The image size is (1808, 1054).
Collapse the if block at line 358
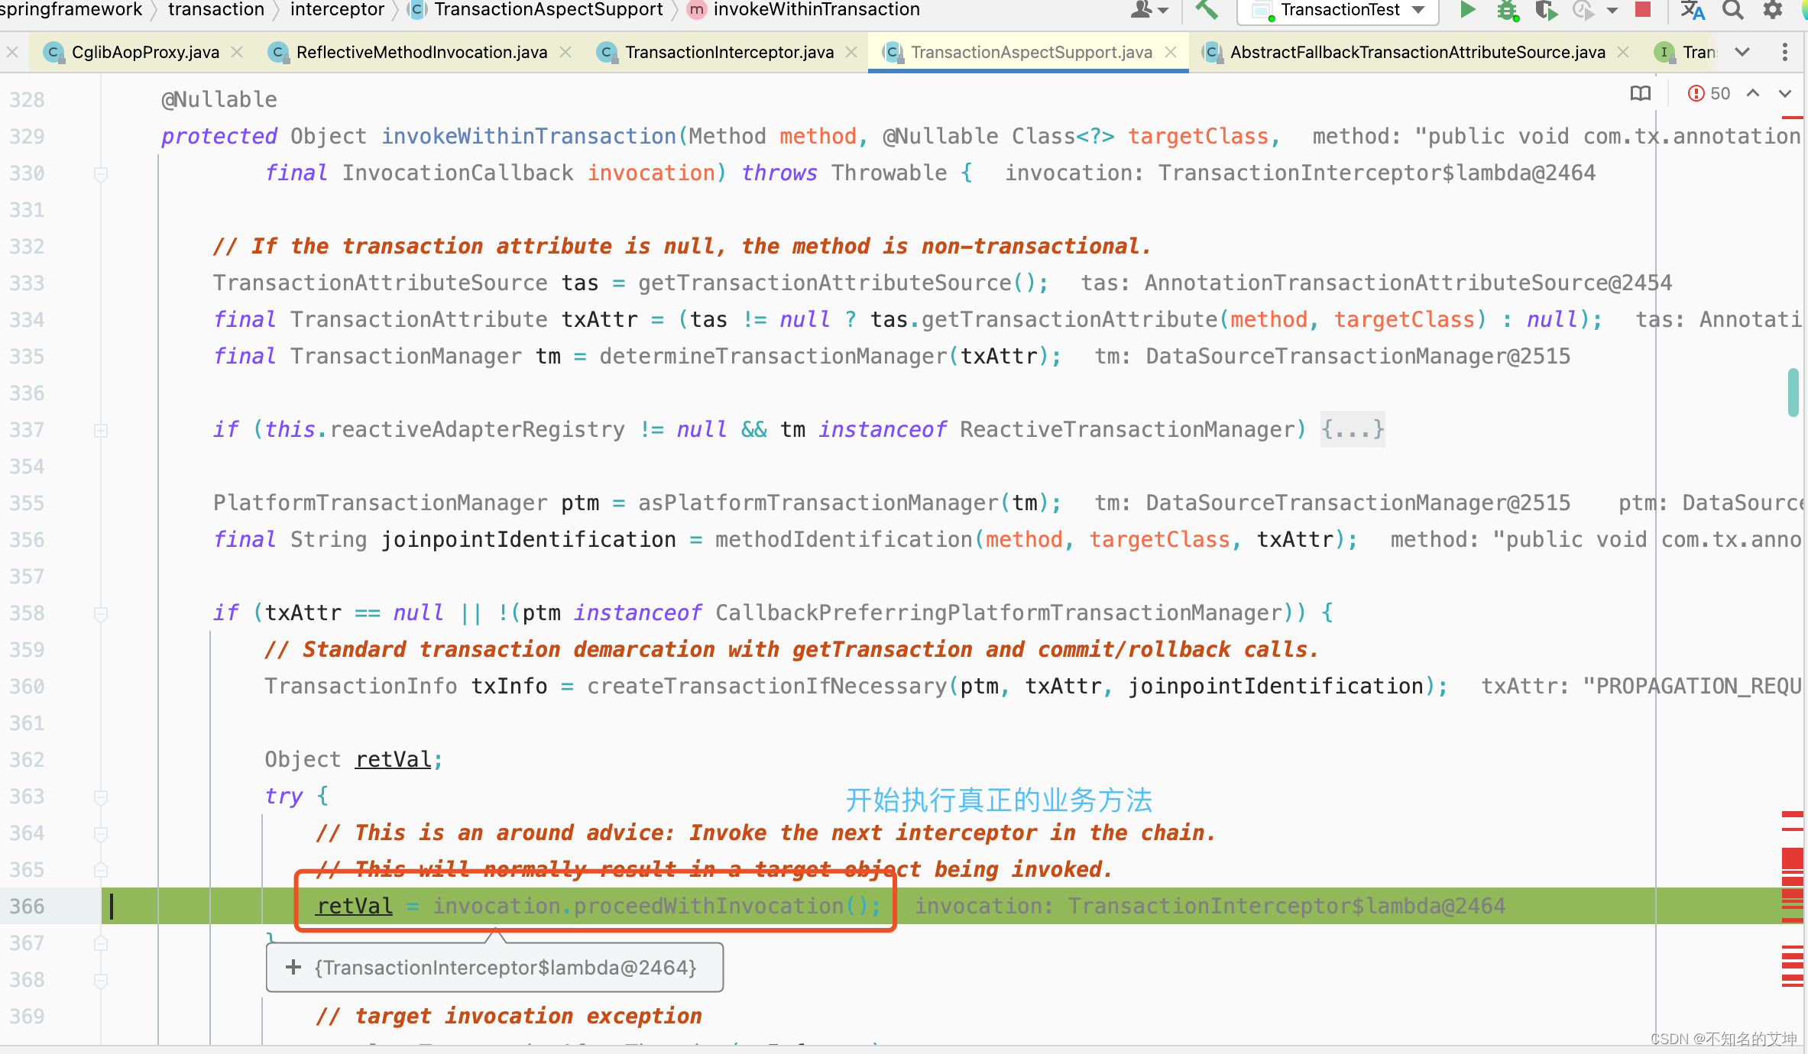(x=100, y=613)
